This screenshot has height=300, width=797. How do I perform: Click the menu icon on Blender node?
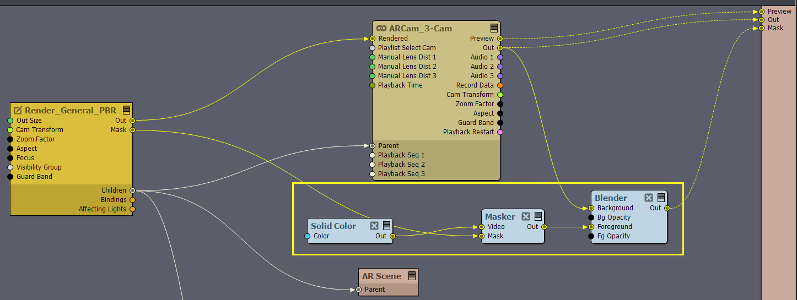pyautogui.click(x=661, y=198)
